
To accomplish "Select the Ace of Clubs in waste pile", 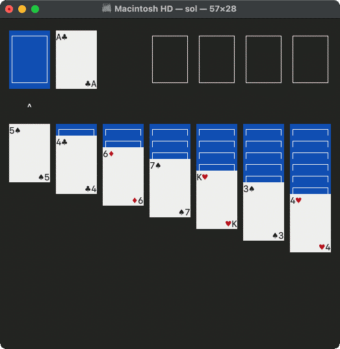I will click(76, 60).
